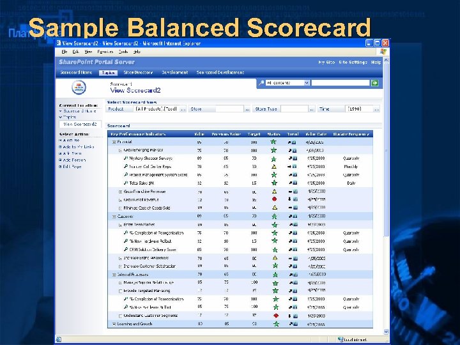
Task: Collapse the Customer perspective node
Action: point(114,217)
